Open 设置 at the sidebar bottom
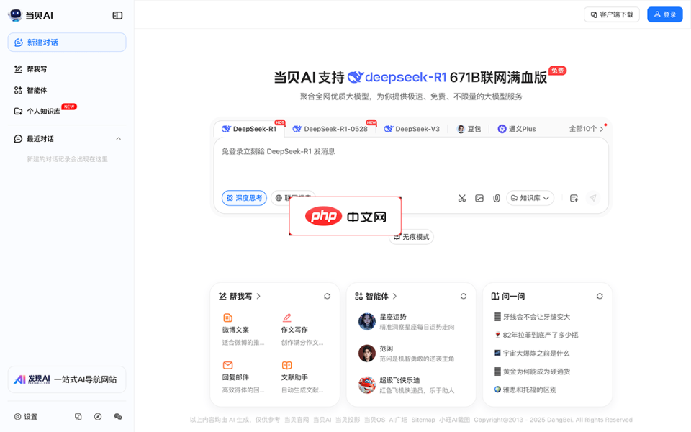This screenshot has height=432, width=691. 26,417
